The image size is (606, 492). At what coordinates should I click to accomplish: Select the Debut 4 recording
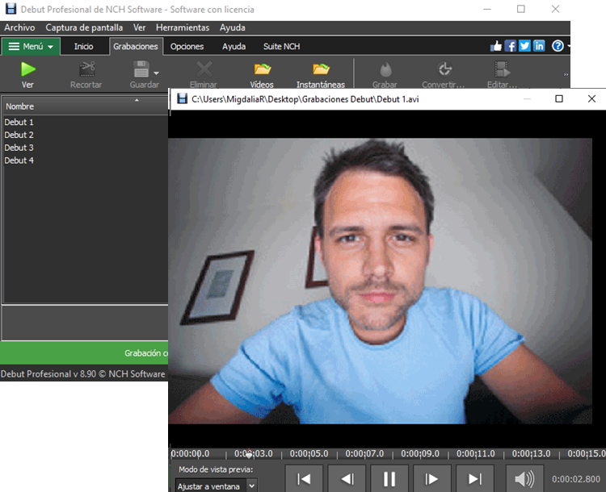[19, 161]
